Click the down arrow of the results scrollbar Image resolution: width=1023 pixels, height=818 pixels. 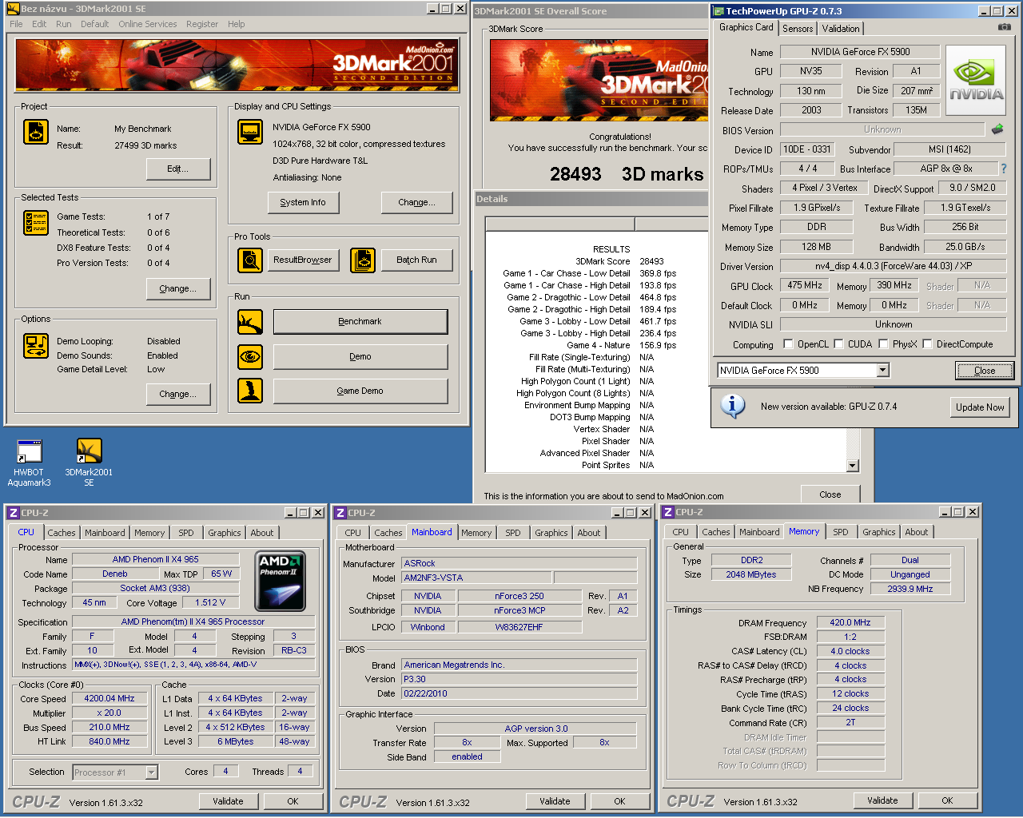pyautogui.click(x=853, y=466)
